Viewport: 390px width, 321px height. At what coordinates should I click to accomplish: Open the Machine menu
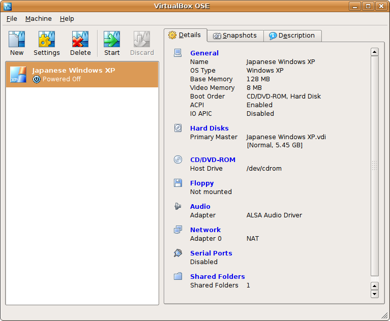[38, 19]
